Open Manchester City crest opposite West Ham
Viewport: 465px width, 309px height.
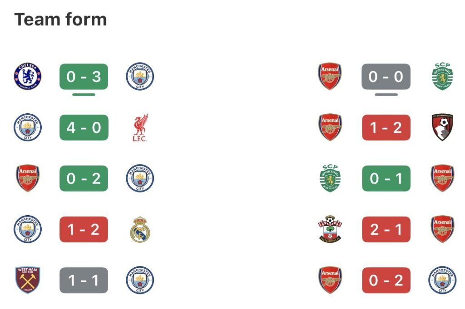(140, 280)
